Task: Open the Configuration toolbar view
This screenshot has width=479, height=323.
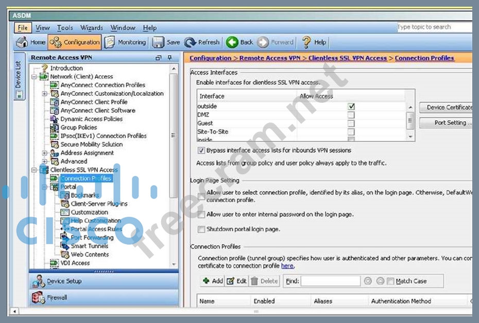Action: tap(75, 42)
